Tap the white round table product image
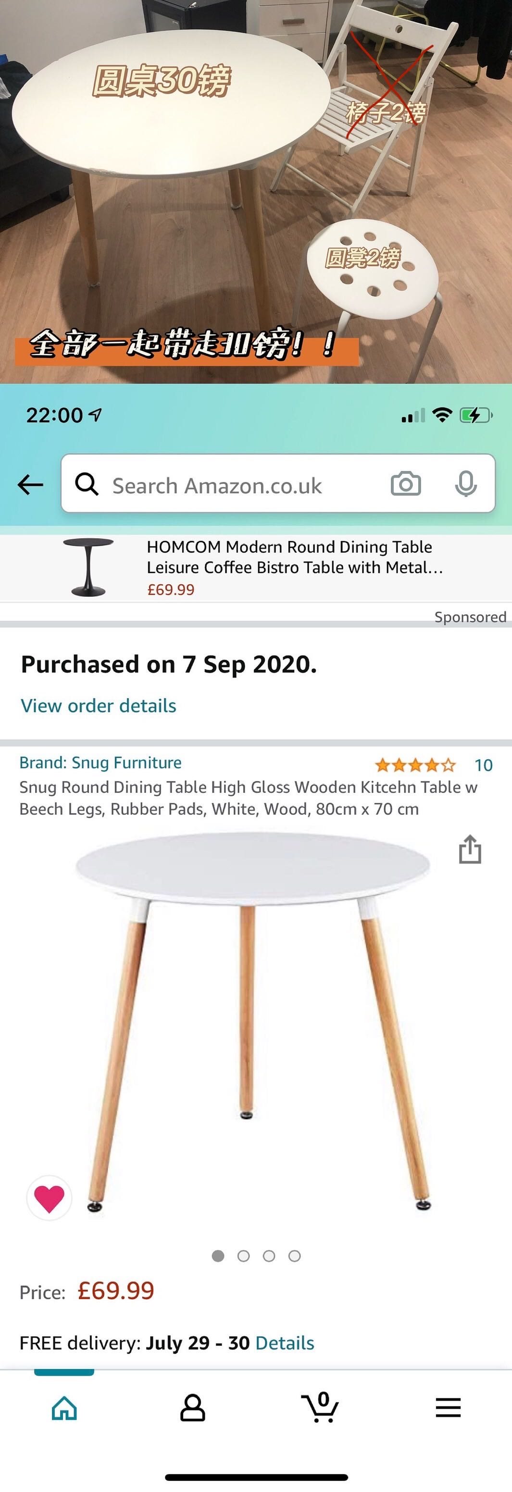The width and height of the screenshot is (512, 1492). click(253, 1022)
